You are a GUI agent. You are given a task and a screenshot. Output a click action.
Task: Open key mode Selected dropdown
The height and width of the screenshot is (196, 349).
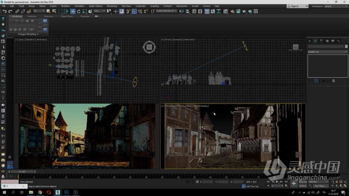318,182
